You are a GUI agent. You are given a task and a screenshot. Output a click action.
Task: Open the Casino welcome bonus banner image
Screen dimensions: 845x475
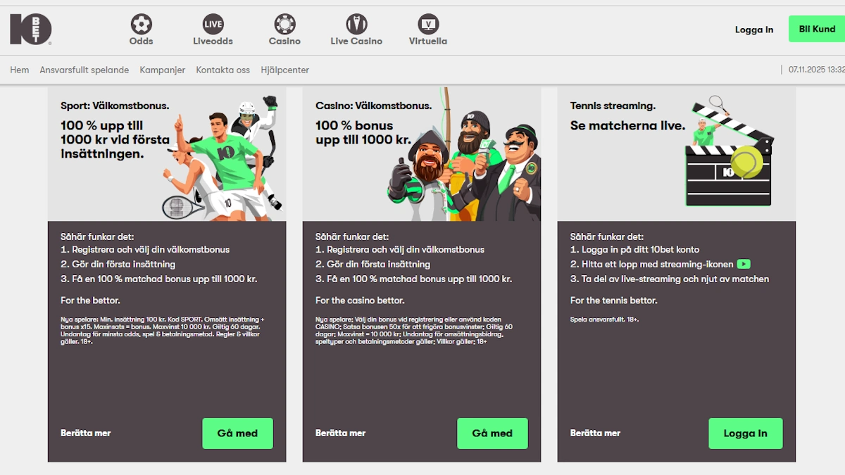pos(422,155)
